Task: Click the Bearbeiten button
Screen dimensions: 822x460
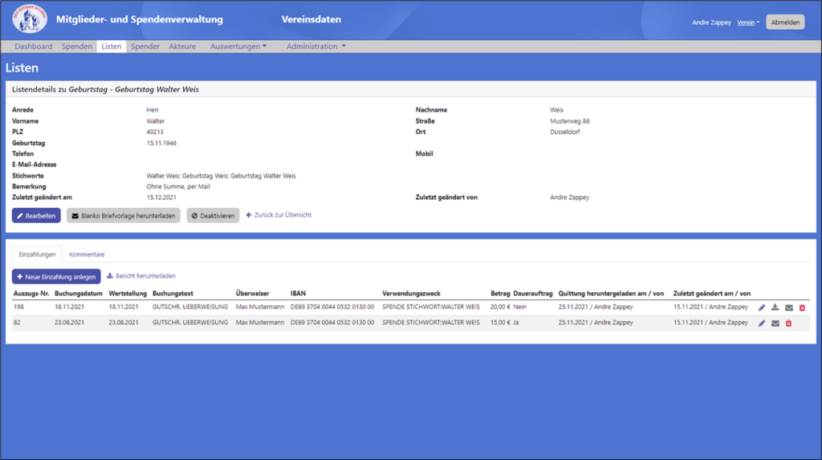Action: 36,216
